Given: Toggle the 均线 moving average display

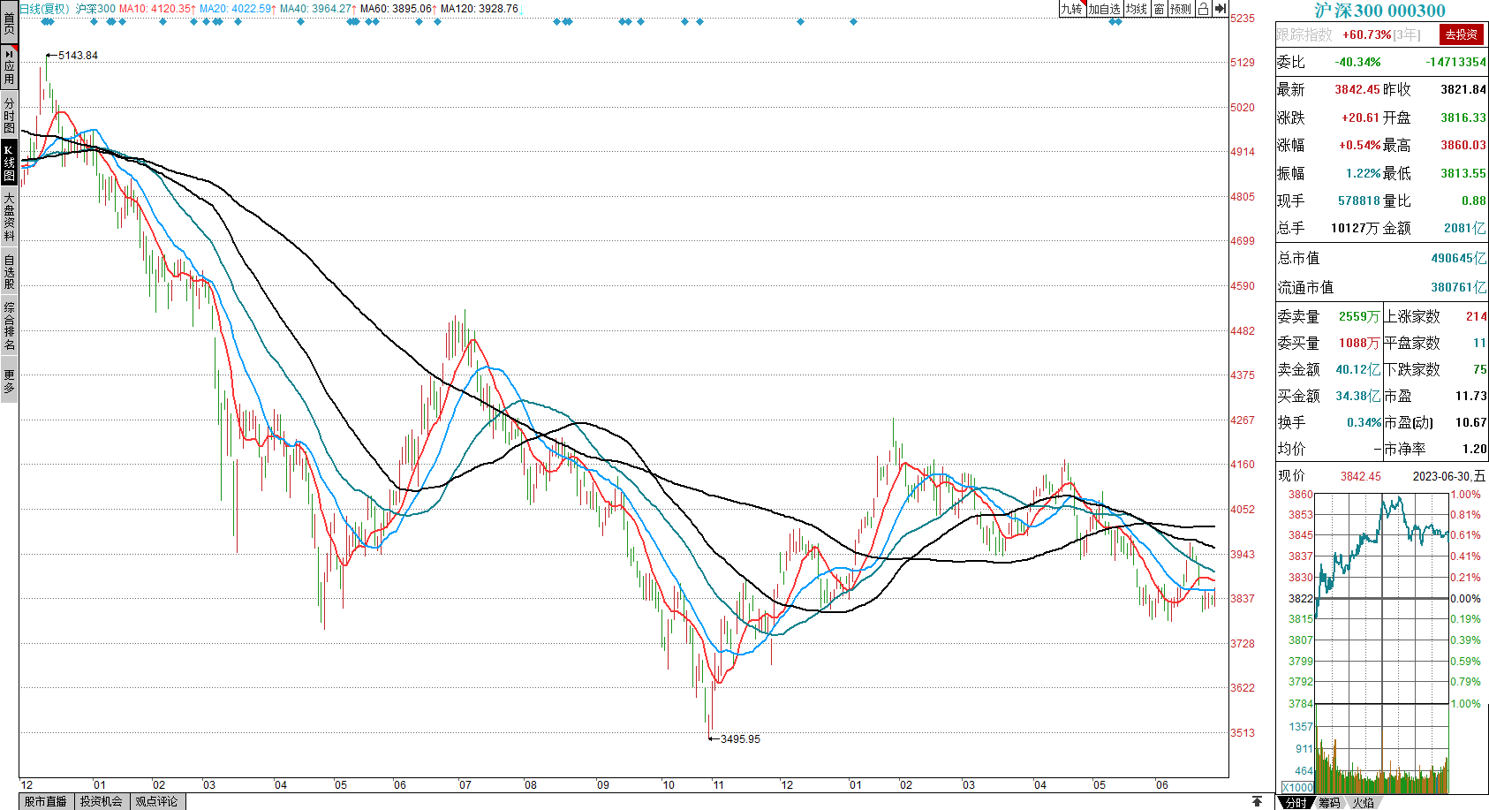Looking at the screenshot, I should (x=1137, y=9).
